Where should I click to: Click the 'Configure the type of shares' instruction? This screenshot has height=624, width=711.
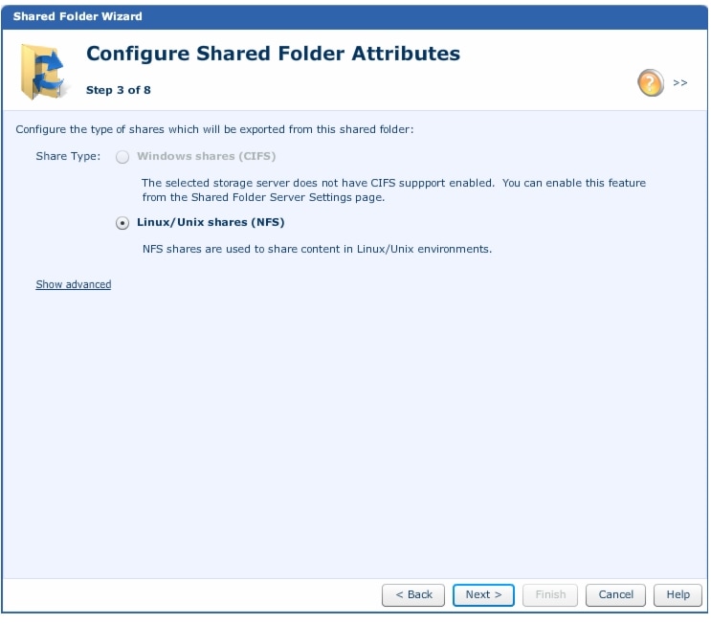tap(214, 130)
